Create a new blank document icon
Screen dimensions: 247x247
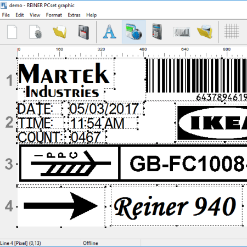click(12, 32)
